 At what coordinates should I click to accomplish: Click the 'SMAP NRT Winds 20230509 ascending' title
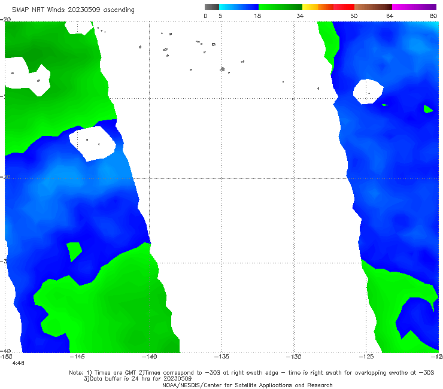pos(73,10)
